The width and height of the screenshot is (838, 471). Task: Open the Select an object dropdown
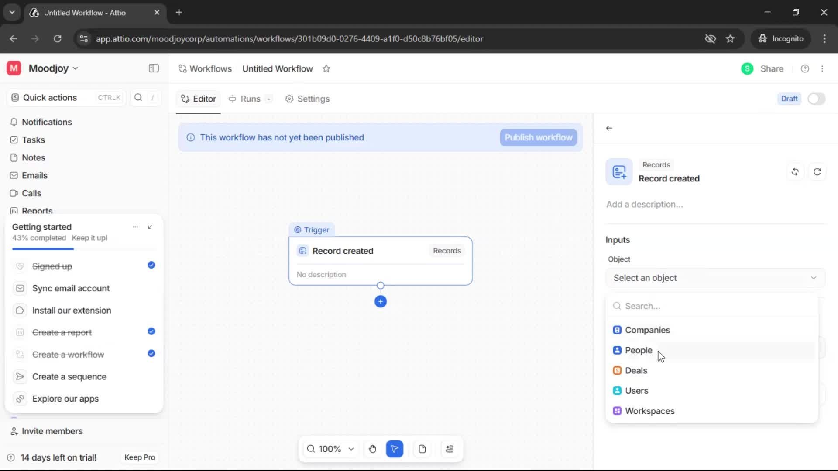[714, 278]
